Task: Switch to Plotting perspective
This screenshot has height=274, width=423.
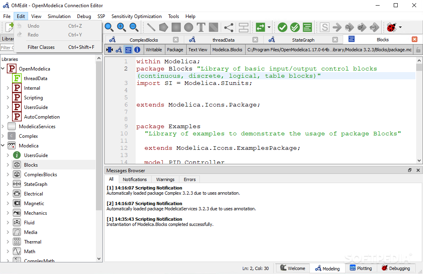Action: coord(361,268)
